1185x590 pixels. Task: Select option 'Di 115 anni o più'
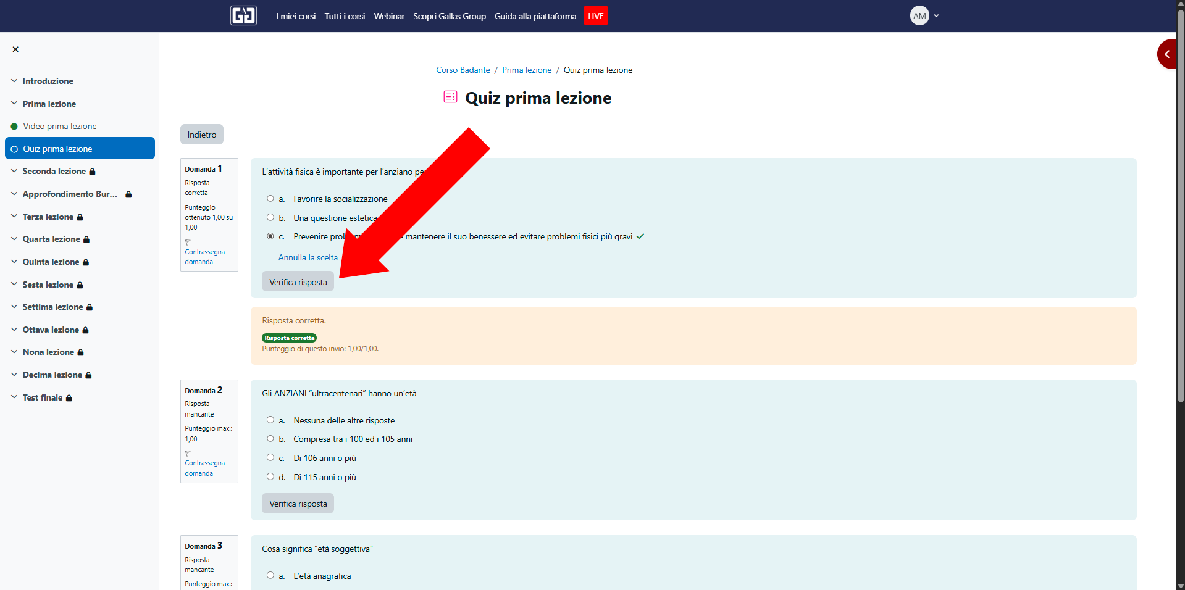click(270, 476)
